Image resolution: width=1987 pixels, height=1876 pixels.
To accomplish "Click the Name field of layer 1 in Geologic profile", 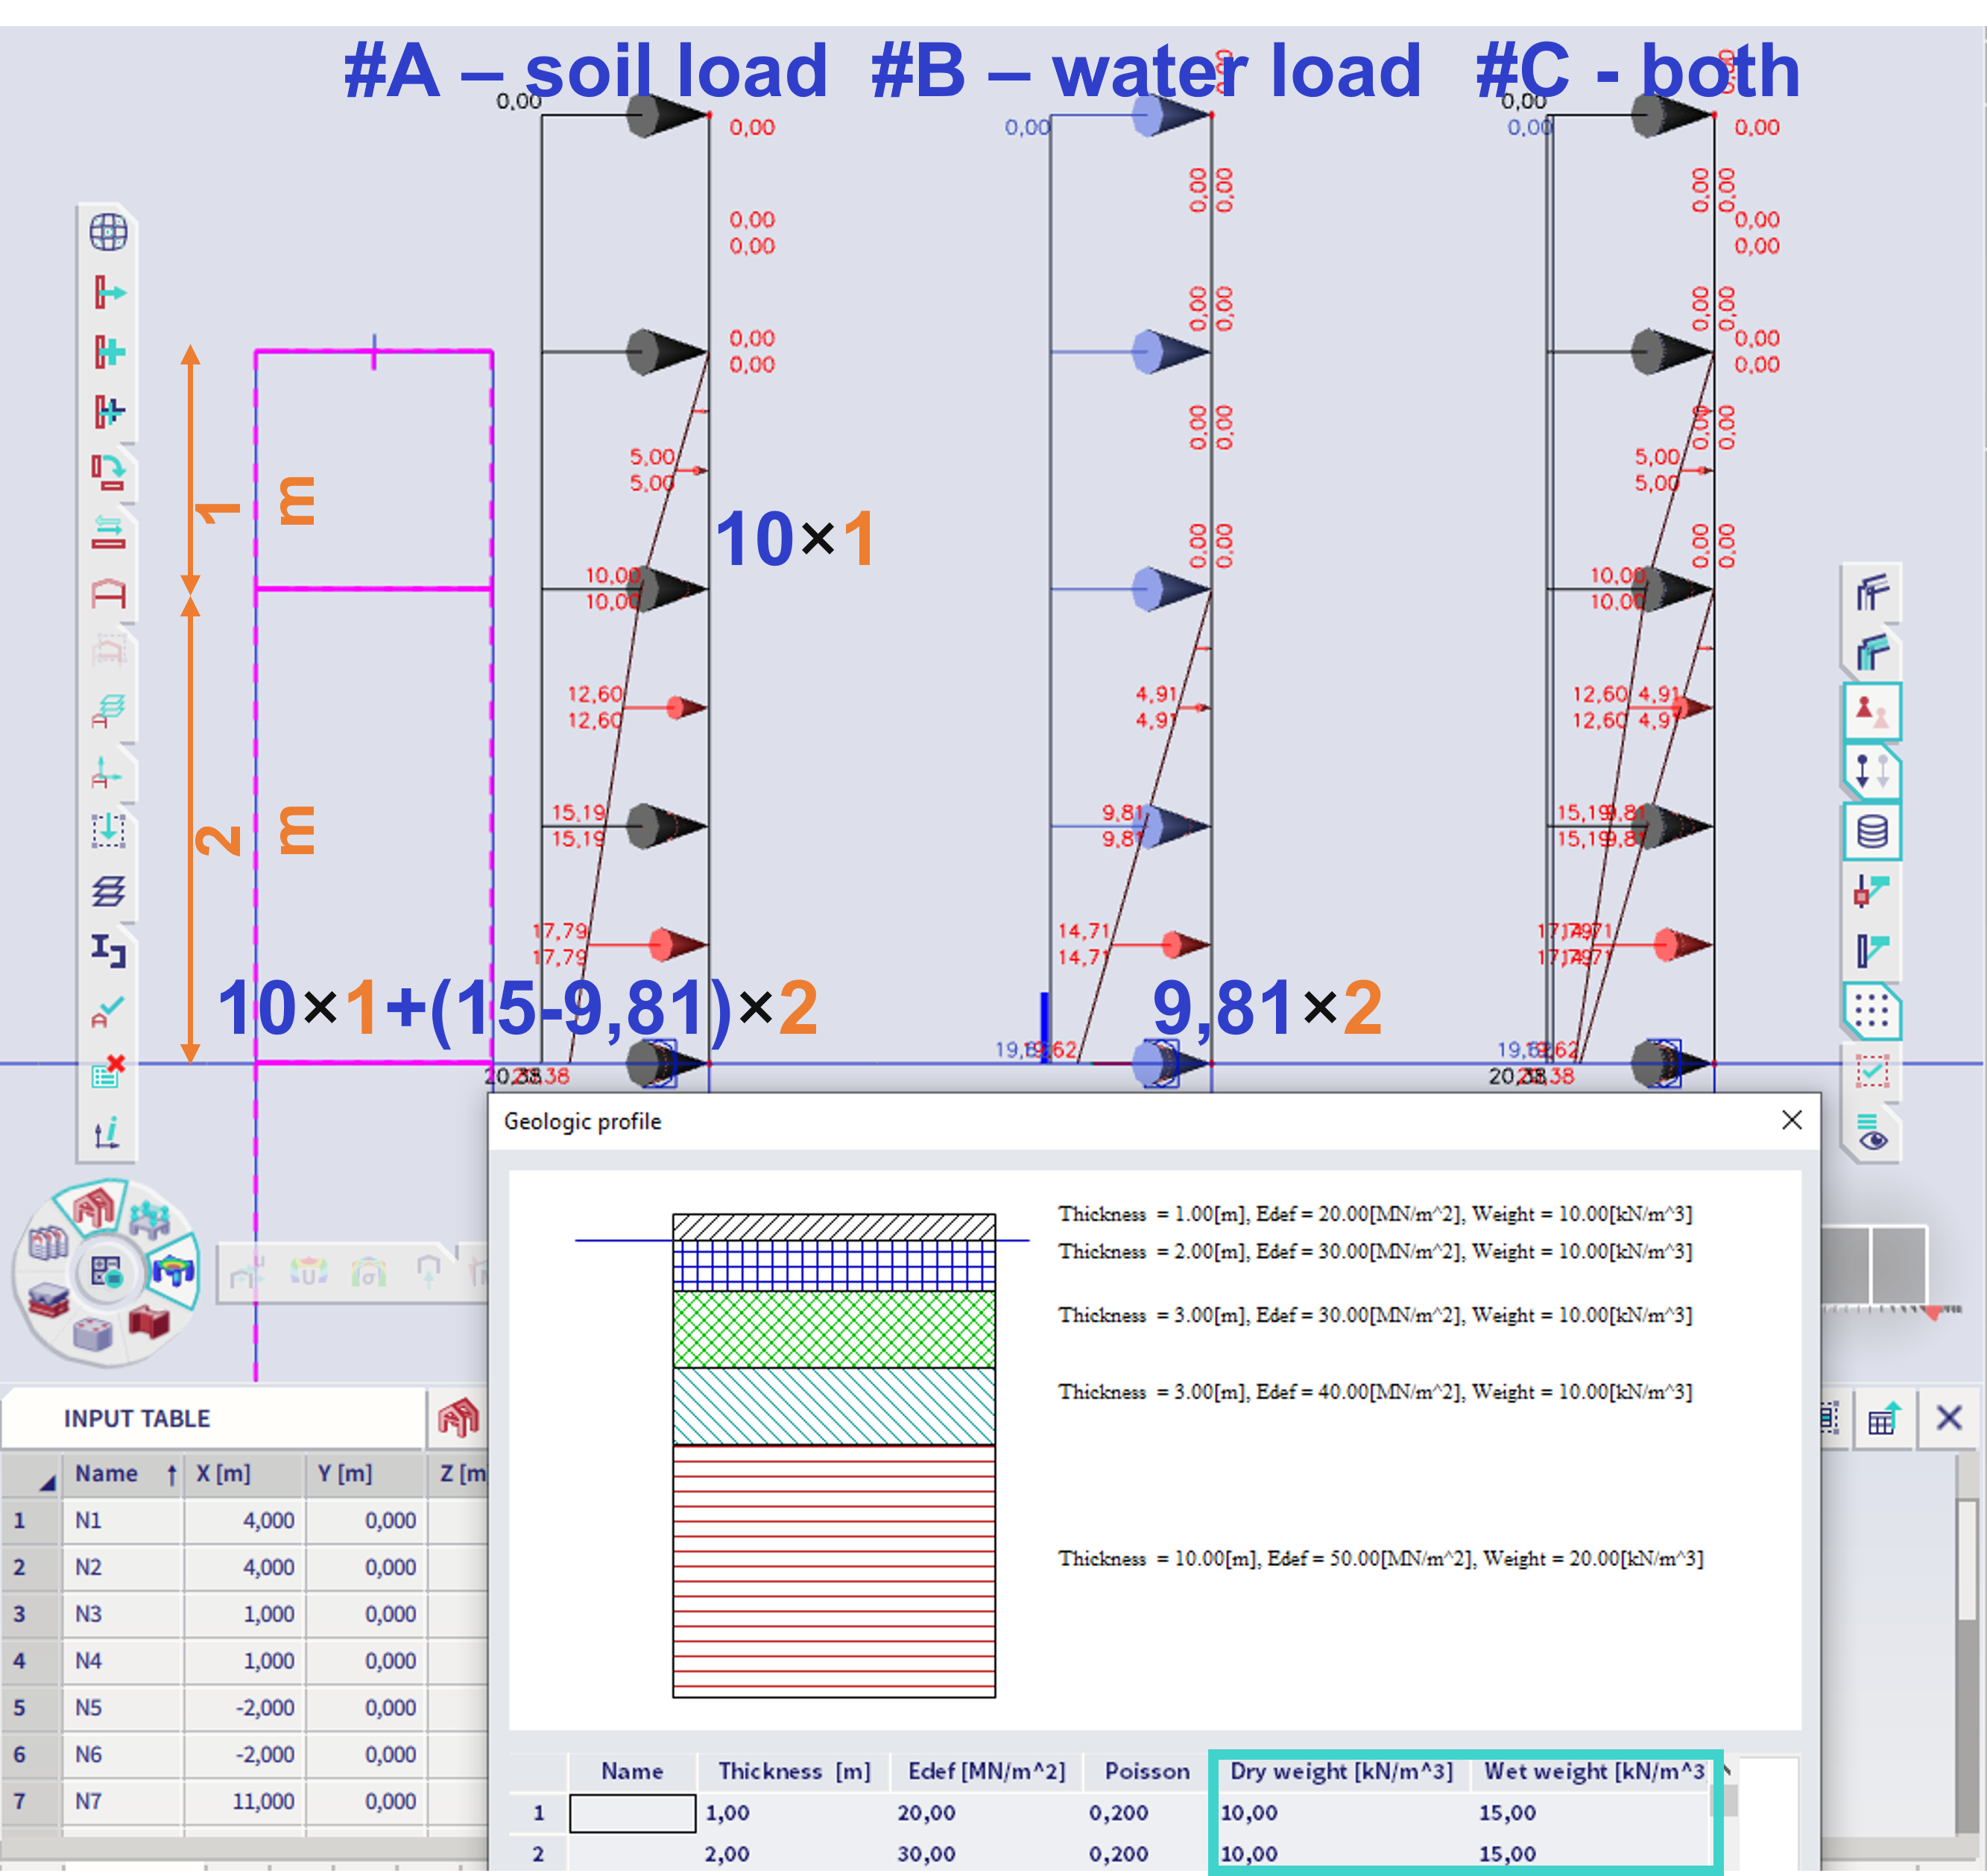I will click(632, 1812).
